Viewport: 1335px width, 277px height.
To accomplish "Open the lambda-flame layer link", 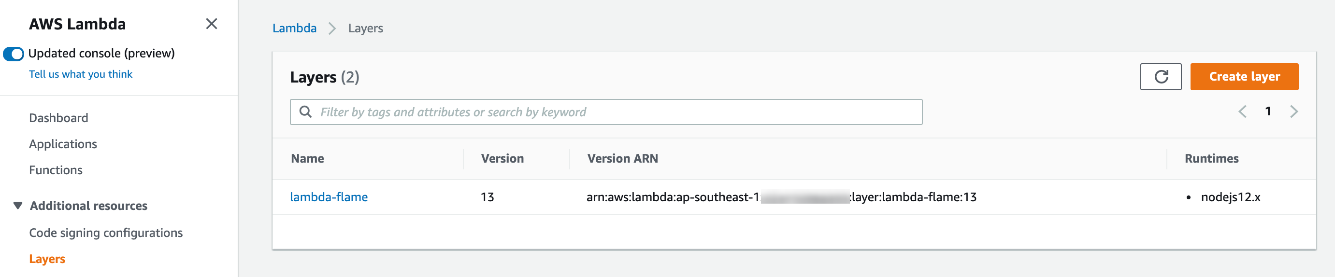I will 329,197.
